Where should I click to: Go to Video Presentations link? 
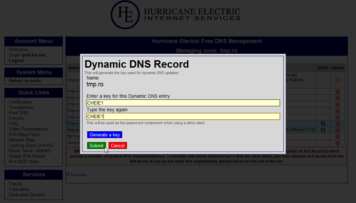[x=29, y=129]
